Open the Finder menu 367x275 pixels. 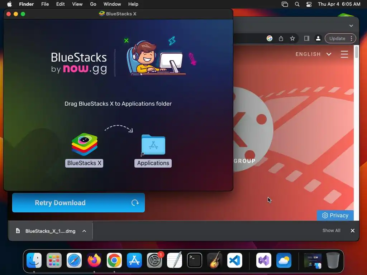(x=27, y=4)
